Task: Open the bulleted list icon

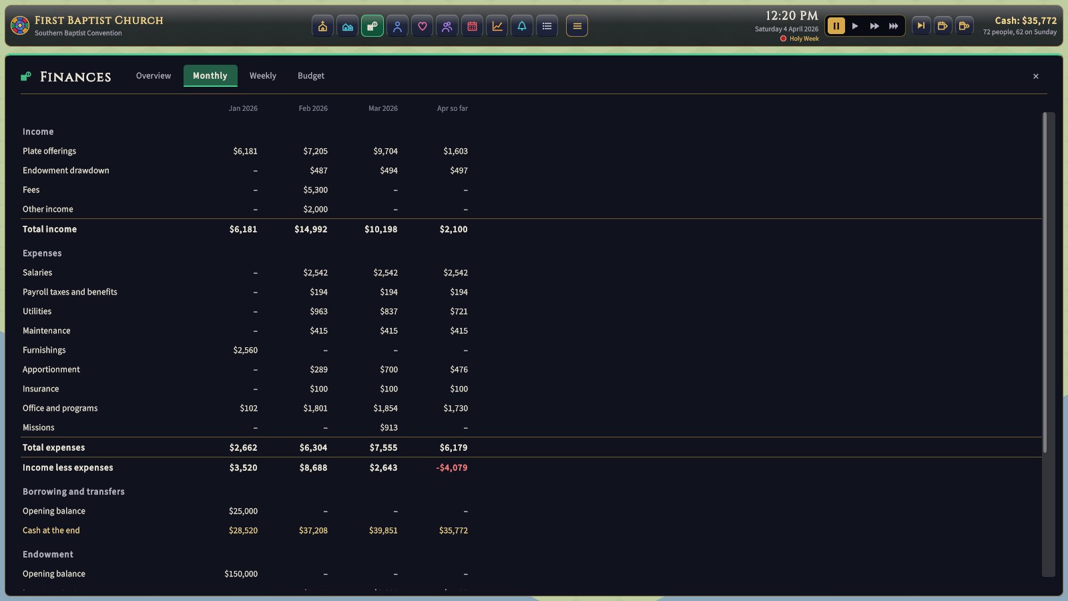Action: coord(547,26)
